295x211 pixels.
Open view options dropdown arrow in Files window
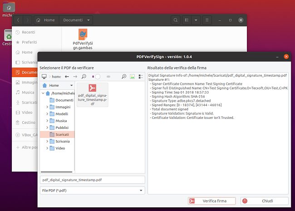click(196, 20)
